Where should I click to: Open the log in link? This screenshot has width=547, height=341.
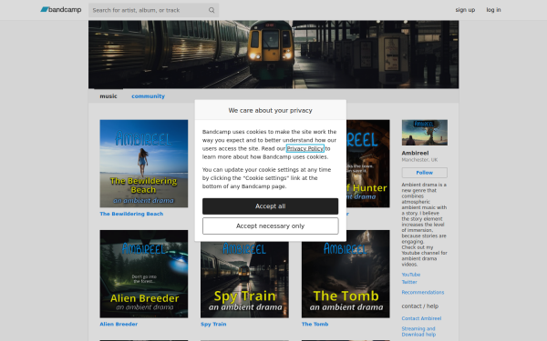point(493,10)
